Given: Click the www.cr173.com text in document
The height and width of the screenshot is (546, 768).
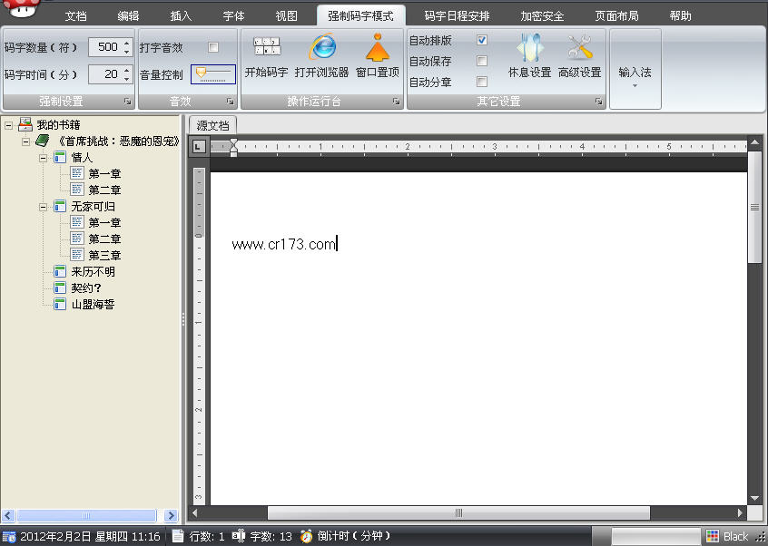Looking at the screenshot, I should tap(283, 244).
